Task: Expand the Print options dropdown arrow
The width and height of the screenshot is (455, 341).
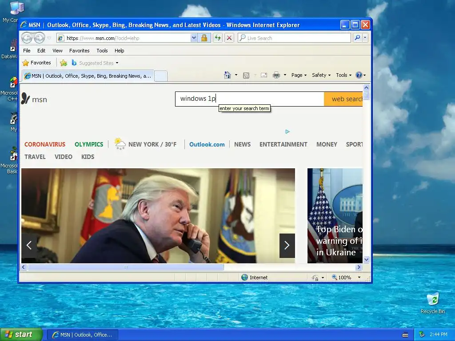Action: tap(285, 75)
